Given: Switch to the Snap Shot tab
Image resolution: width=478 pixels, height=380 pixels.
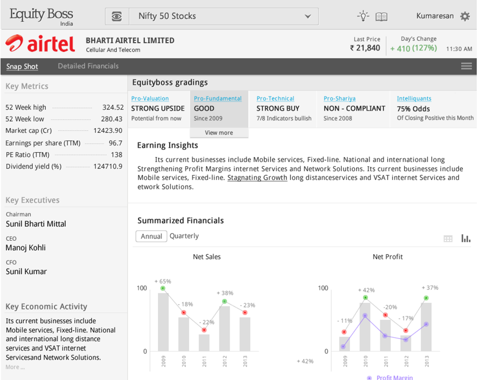Looking at the screenshot, I should (22, 67).
